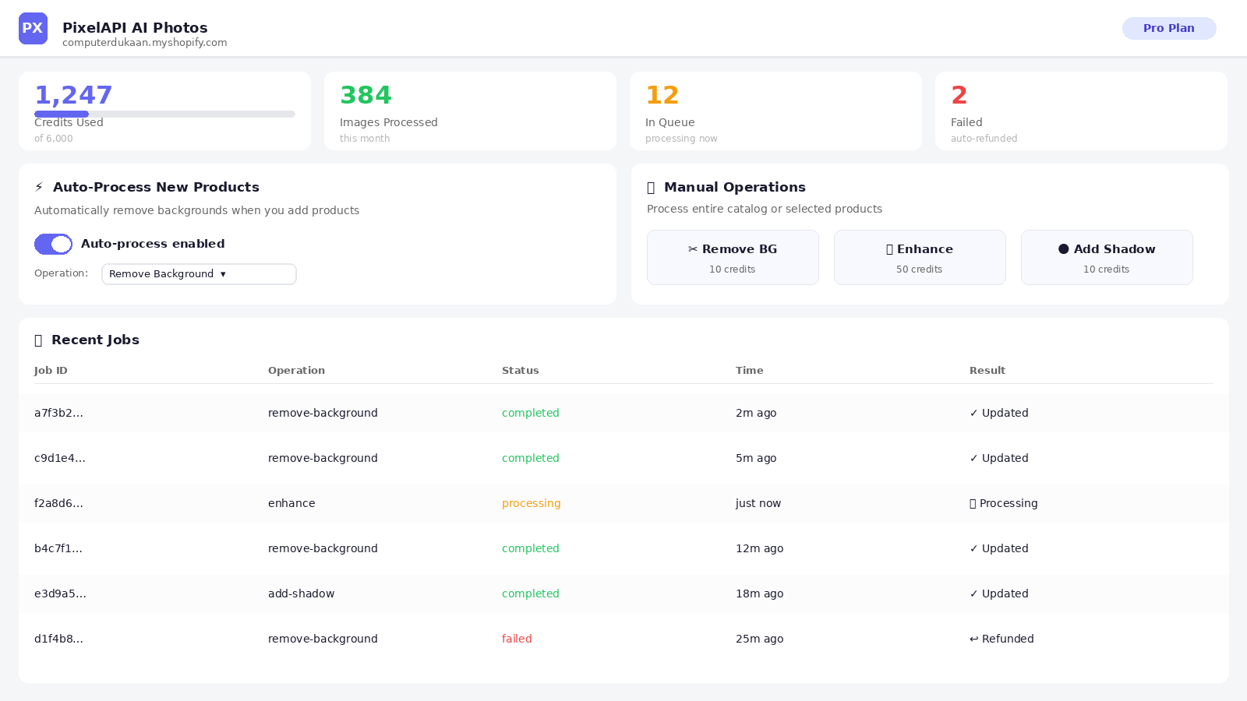Click the Enhance card's icon

(889, 249)
